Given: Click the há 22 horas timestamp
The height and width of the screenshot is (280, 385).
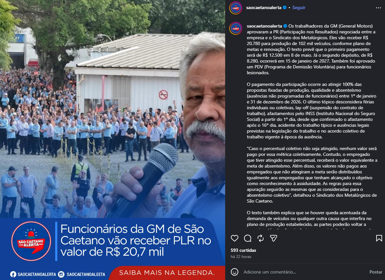Looking at the screenshot, I should pyautogui.click(x=241, y=257).
